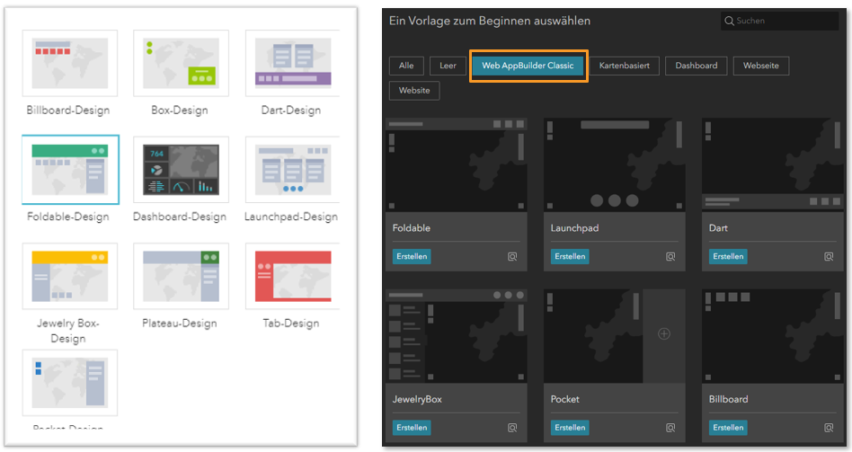Viewport: 852px width, 452px height.
Task: Click the Box-Design label text
Action: [180, 111]
